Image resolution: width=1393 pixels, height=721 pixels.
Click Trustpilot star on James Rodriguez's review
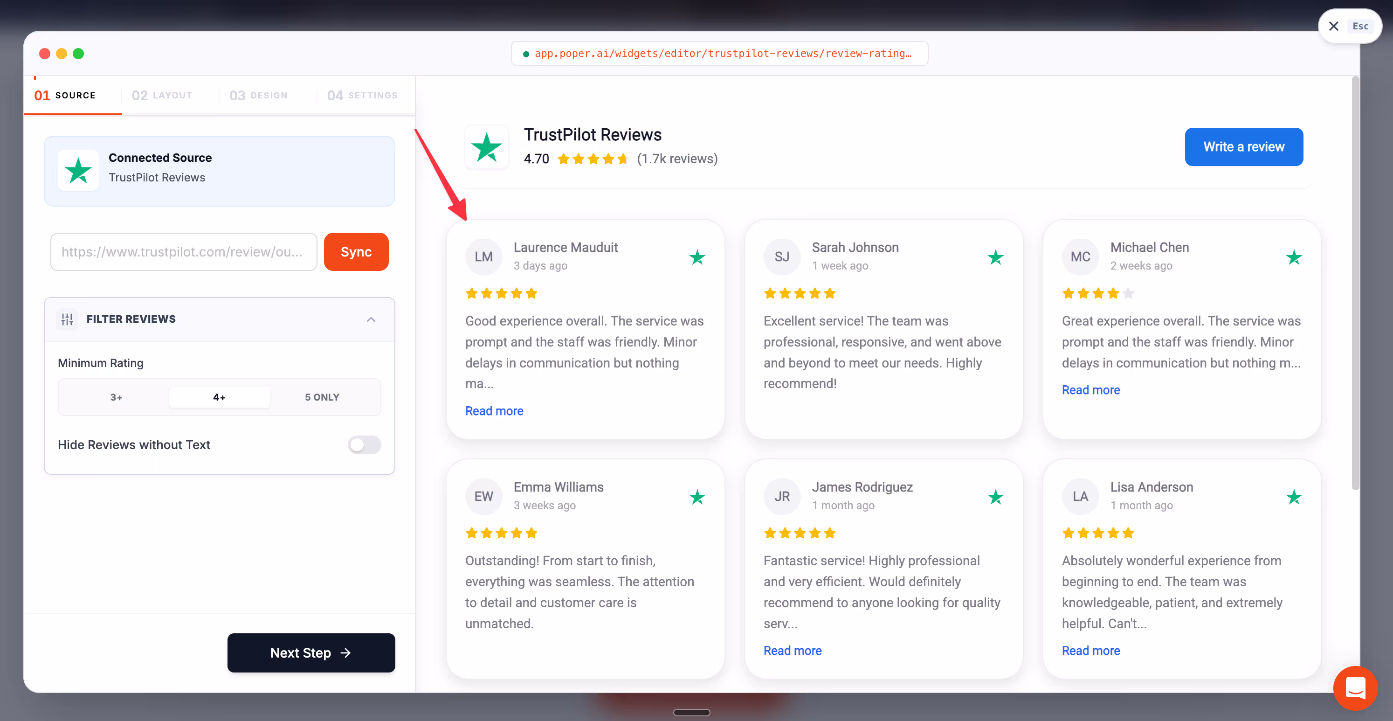point(995,497)
